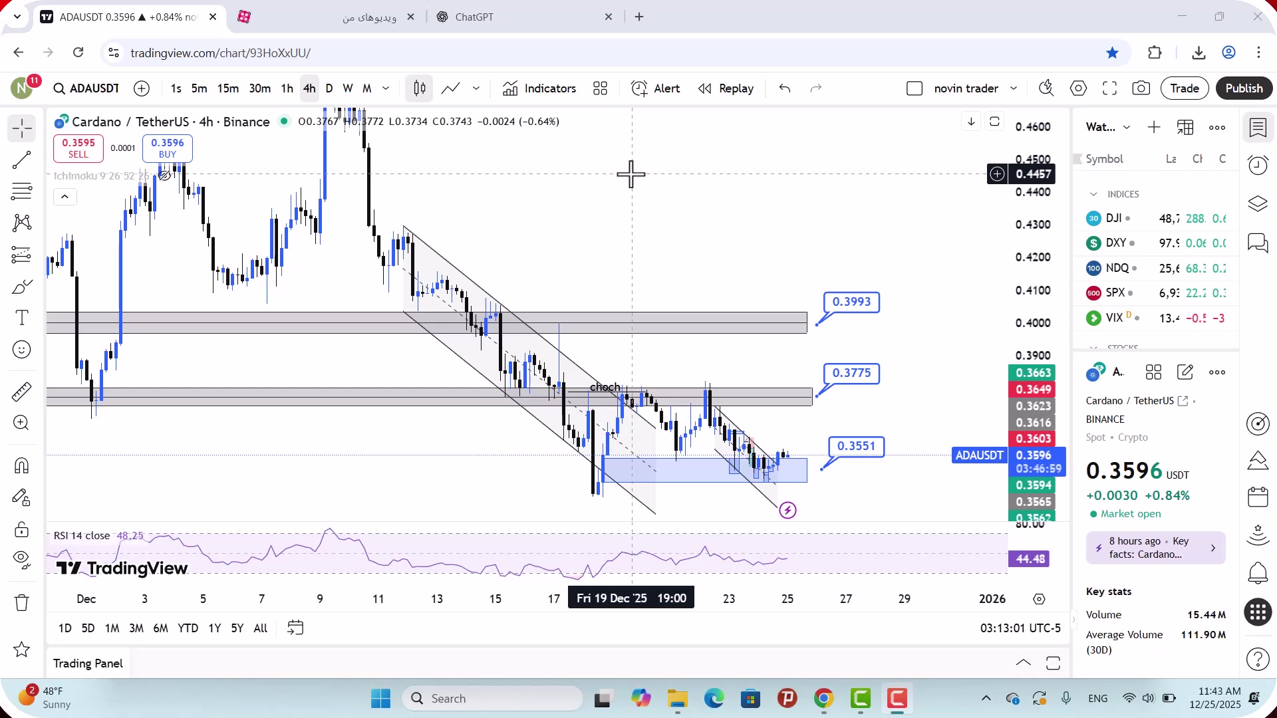Screen dimensions: 1277x718
Task: Open candlestick chart type selector
Action: [x=419, y=88]
